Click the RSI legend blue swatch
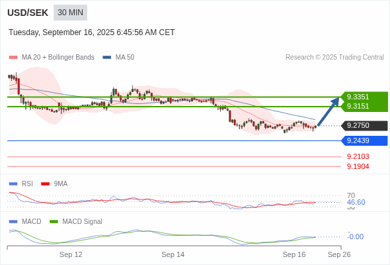Screen dimensions: 390x265 pos(13,184)
